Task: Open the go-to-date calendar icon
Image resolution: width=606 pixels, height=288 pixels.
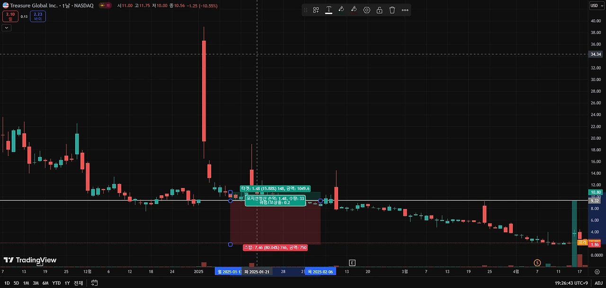Action: coord(94,283)
